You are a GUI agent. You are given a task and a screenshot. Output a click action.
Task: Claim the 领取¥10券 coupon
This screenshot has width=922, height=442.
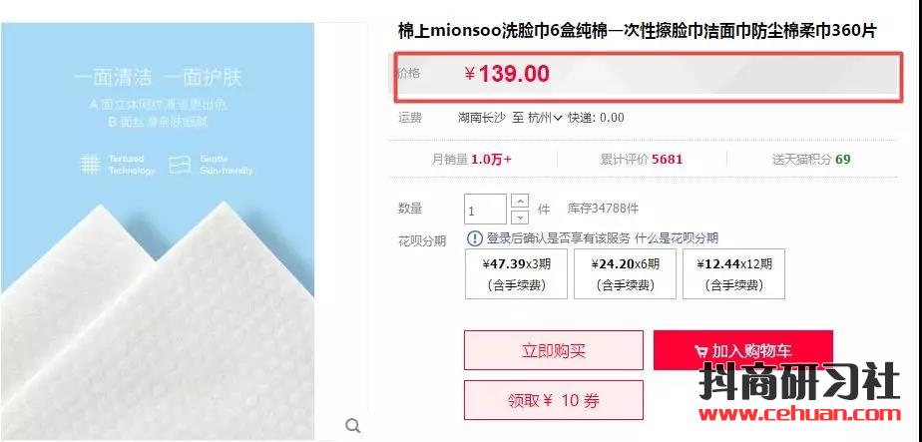pyautogui.click(x=554, y=400)
